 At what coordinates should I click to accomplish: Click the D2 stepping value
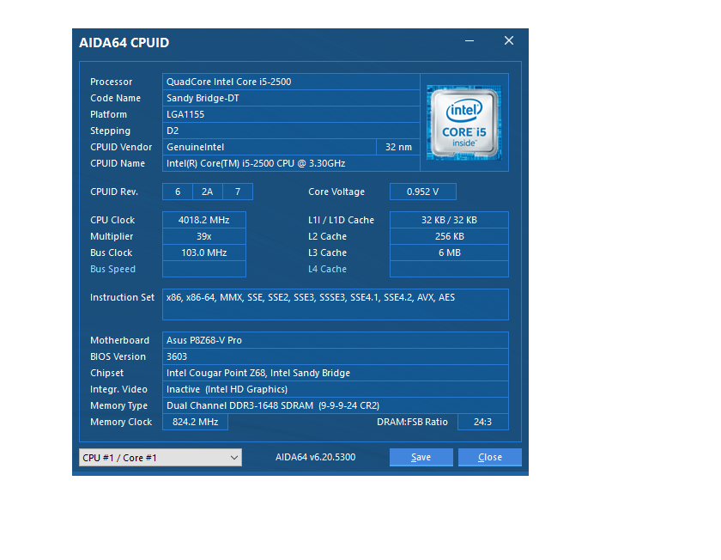pyautogui.click(x=291, y=131)
